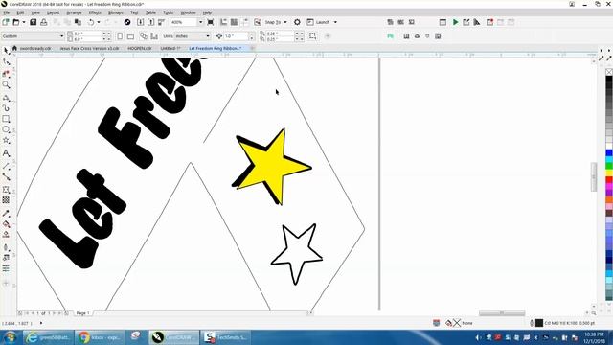Toggle Show Grid button

click(234, 22)
